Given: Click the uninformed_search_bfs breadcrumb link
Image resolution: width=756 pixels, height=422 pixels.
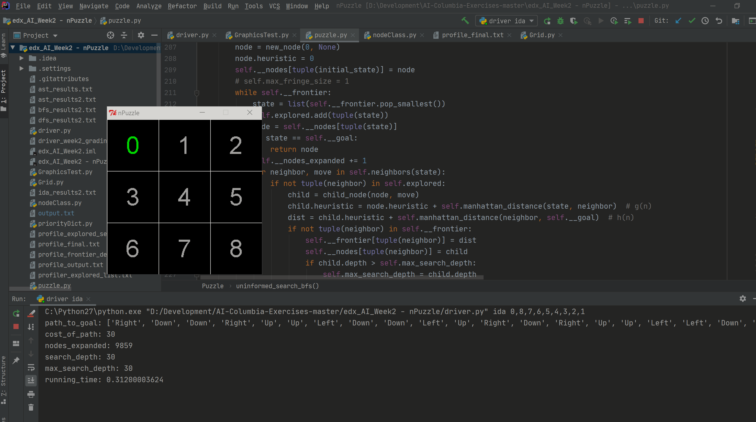Looking at the screenshot, I should pos(277,286).
